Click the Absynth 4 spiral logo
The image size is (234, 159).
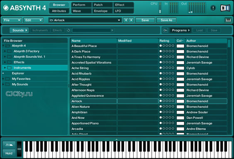point(6,8)
